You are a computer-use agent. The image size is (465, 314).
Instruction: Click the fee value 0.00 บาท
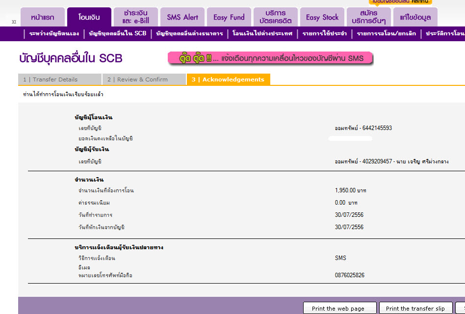[346, 203]
